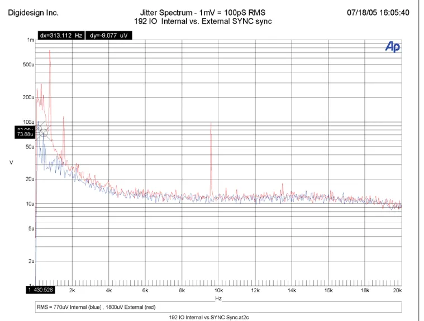This screenshot has width=424, height=321.
Task: Click the 1m label on voltage axis
Action: 31,40
